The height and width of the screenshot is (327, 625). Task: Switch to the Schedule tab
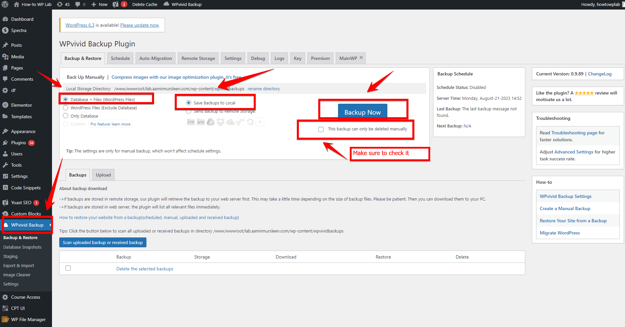120,58
